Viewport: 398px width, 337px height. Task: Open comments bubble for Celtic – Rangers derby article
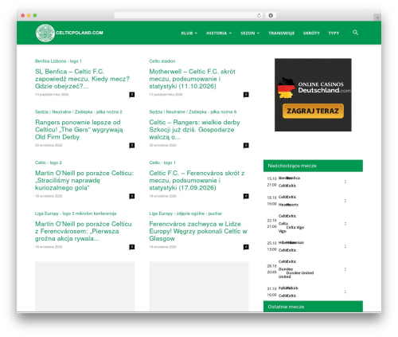coord(246,145)
